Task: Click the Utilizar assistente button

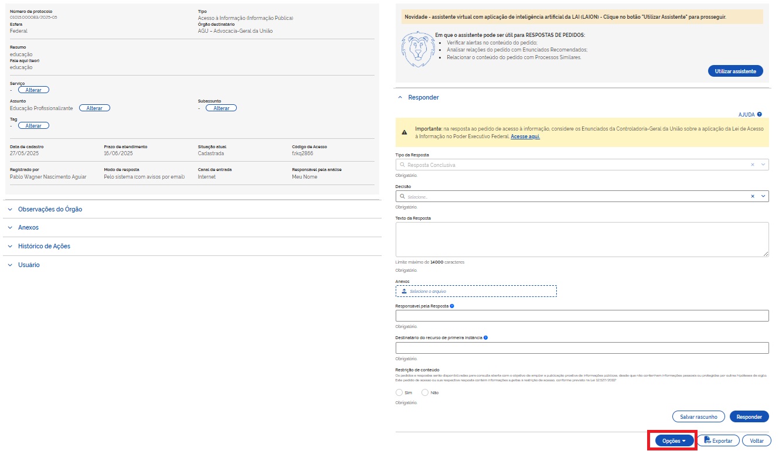Action: (x=735, y=71)
